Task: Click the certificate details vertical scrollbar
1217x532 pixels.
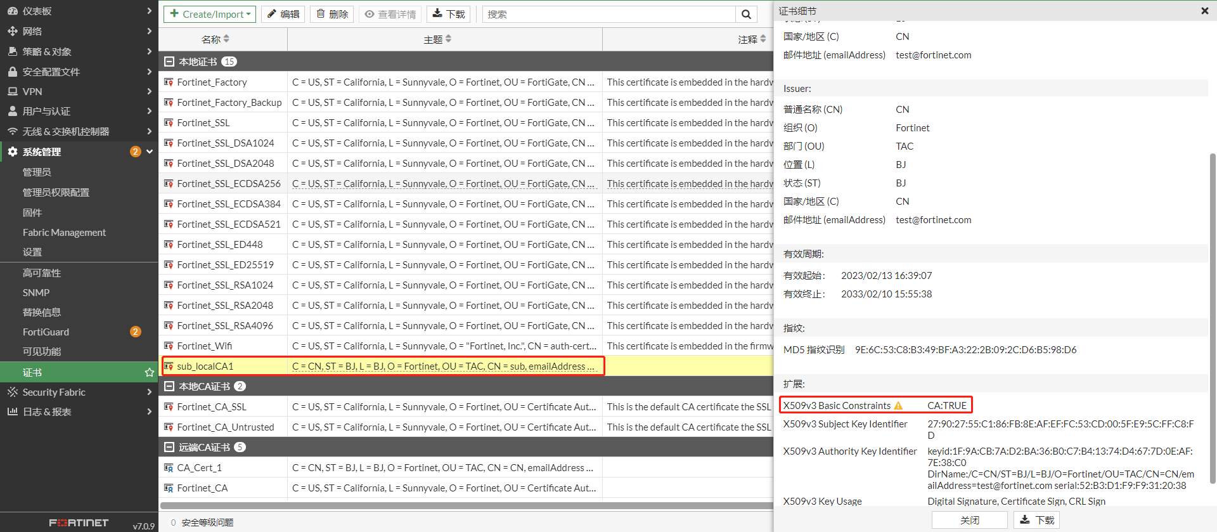Action: tap(1212, 317)
